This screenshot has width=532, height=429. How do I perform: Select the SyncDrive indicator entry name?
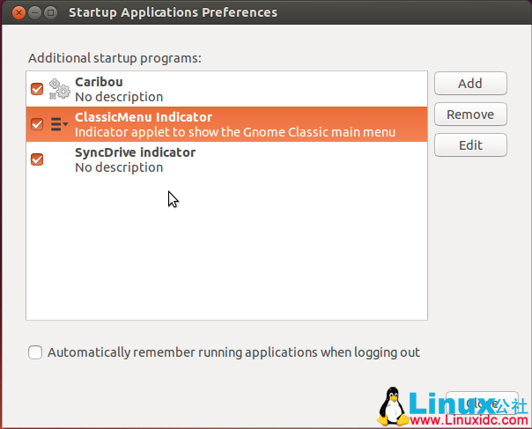135,152
